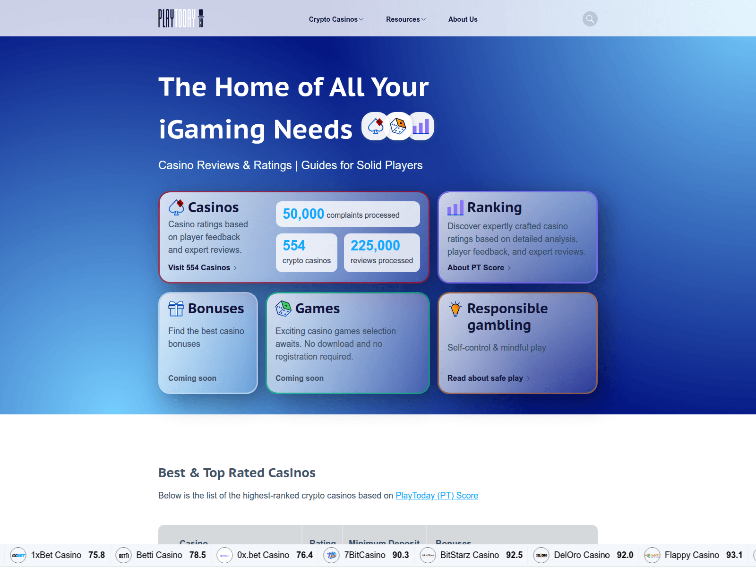Click Coming soon in Bonuses card
756x567 pixels.
[x=192, y=378]
